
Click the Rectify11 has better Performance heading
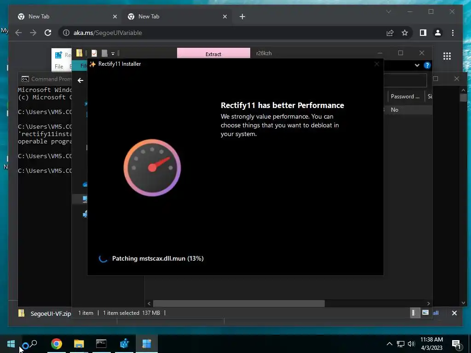click(282, 105)
